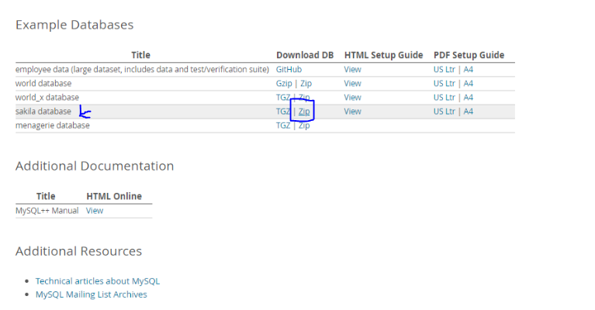Open GitHub link for employee data
Viewport: 595px width, 310px height.
click(289, 69)
